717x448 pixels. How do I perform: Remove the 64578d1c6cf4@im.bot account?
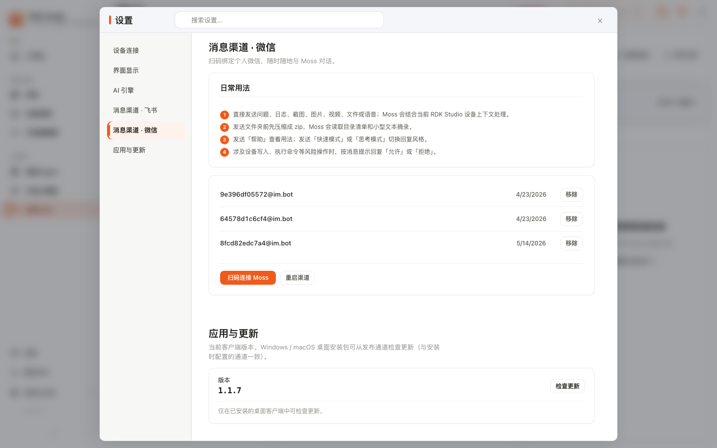click(x=571, y=219)
